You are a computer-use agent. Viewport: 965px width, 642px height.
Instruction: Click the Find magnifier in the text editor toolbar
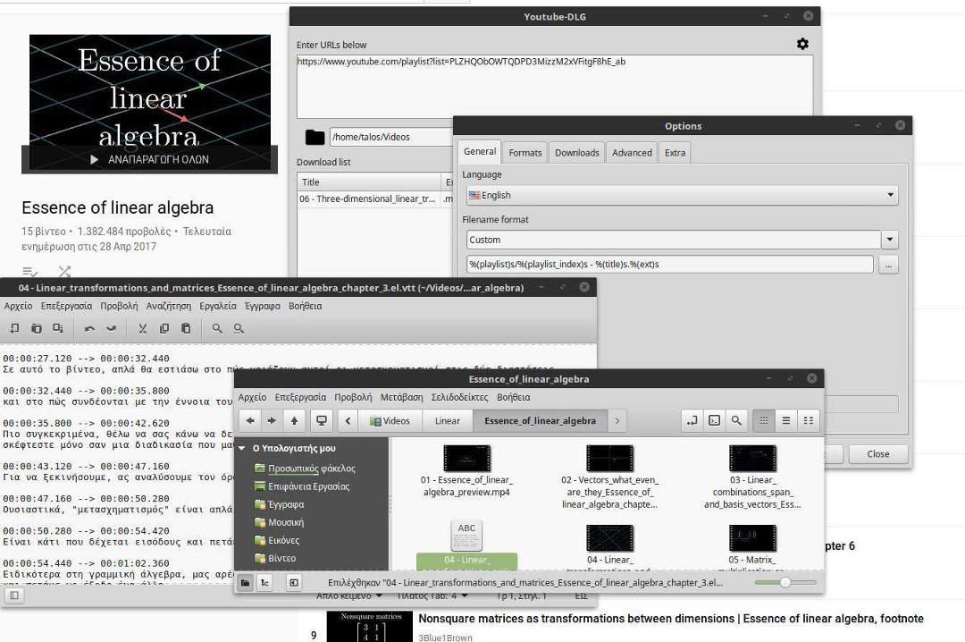click(217, 328)
